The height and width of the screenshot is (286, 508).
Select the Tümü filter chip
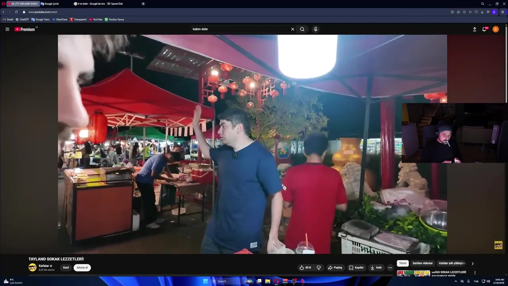click(x=403, y=263)
